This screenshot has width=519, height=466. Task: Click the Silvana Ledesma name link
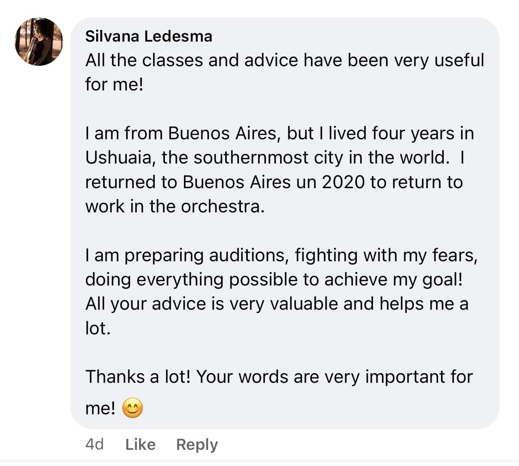click(148, 36)
